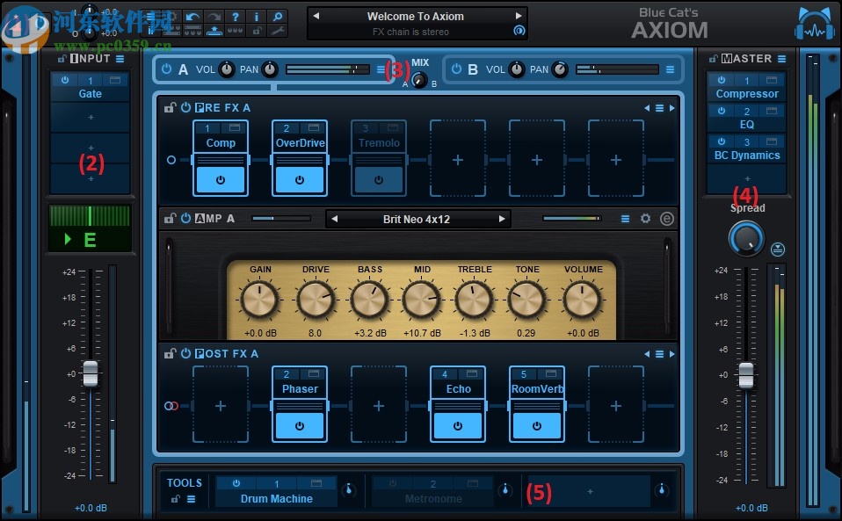Click the MIX knob between channels A and B

[417, 78]
